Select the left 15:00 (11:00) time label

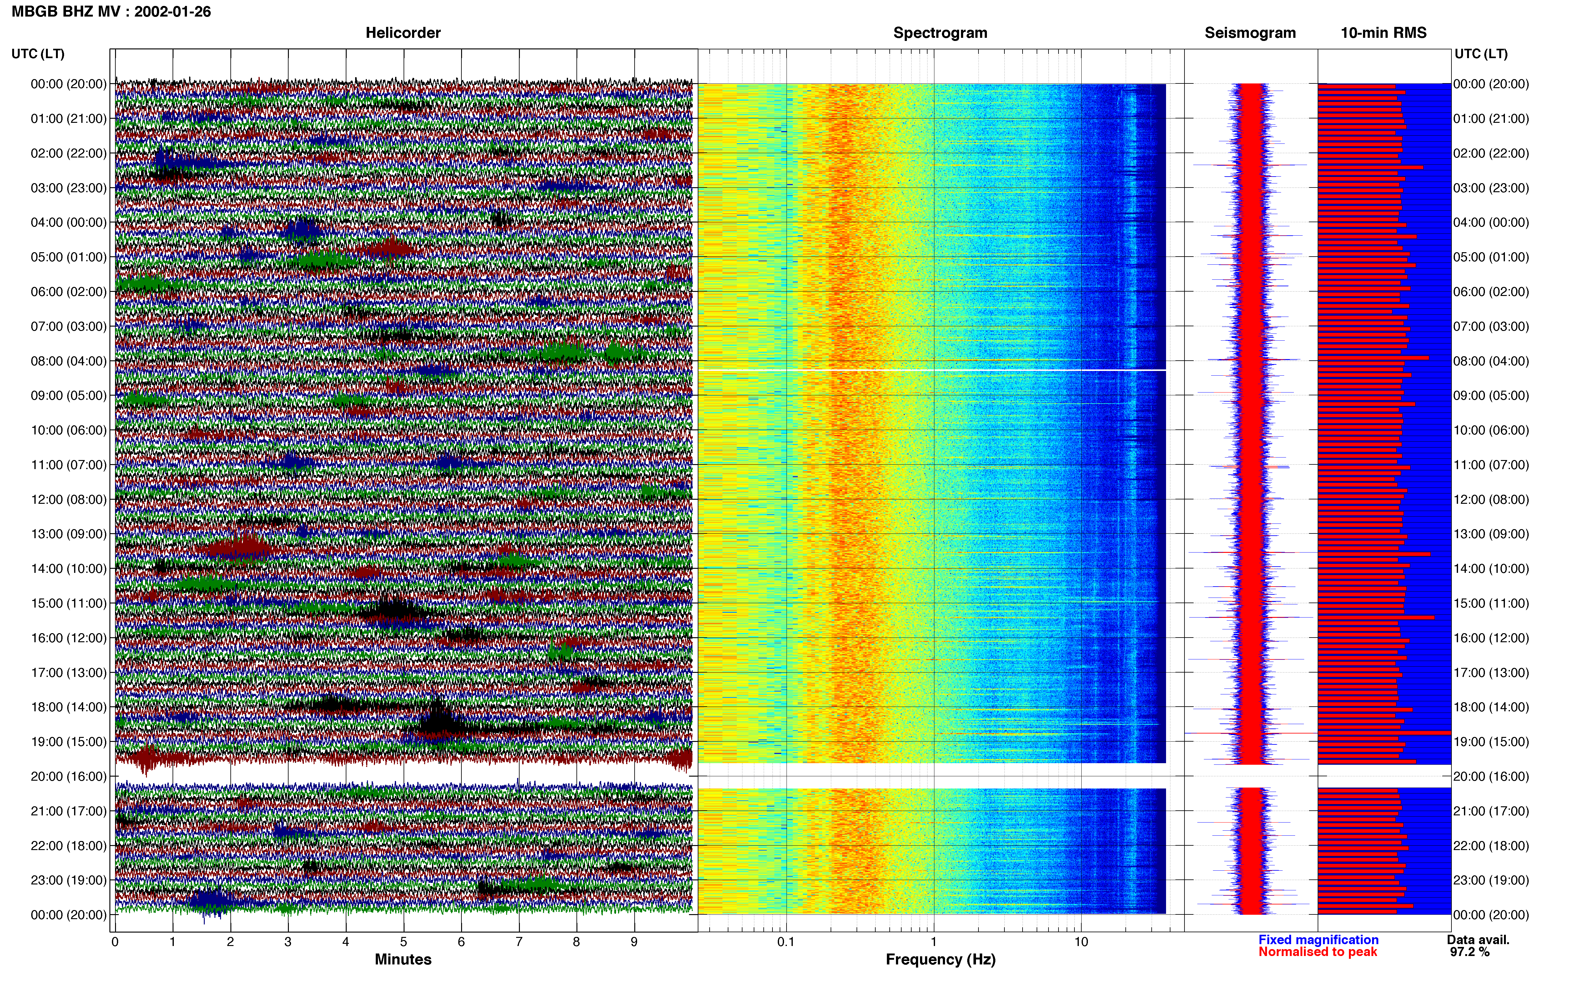[69, 603]
